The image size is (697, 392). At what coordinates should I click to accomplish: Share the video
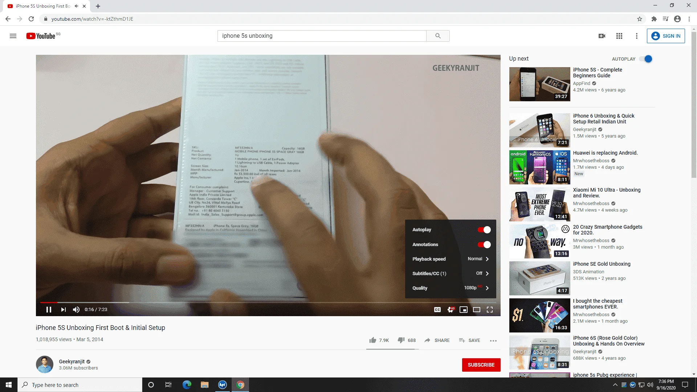tap(437, 340)
